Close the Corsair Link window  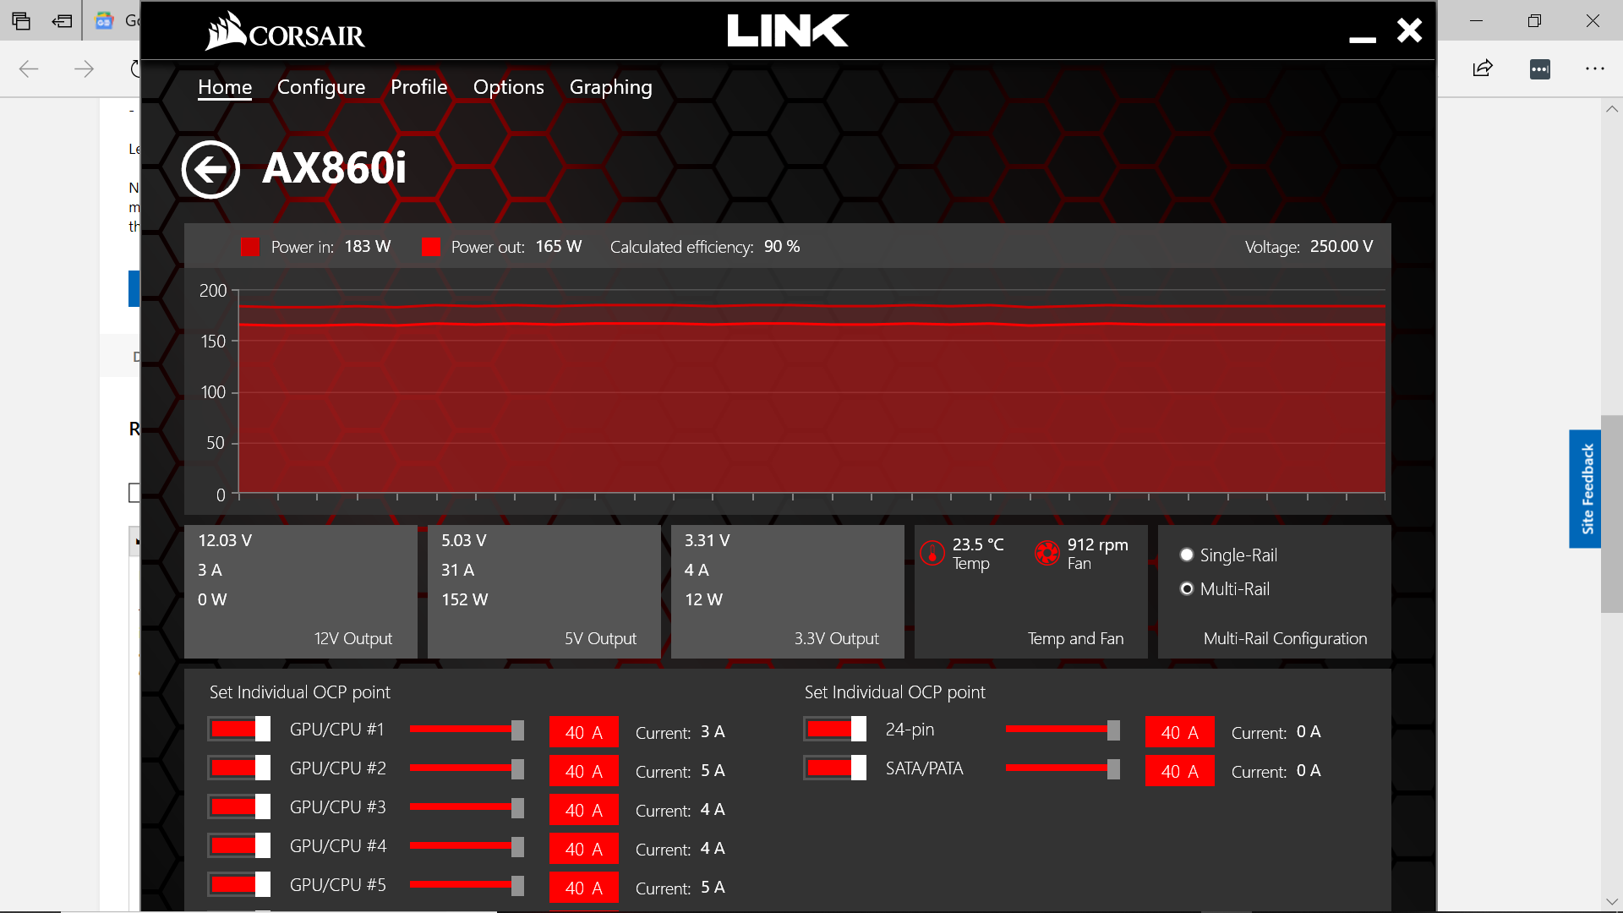pos(1409,30)
